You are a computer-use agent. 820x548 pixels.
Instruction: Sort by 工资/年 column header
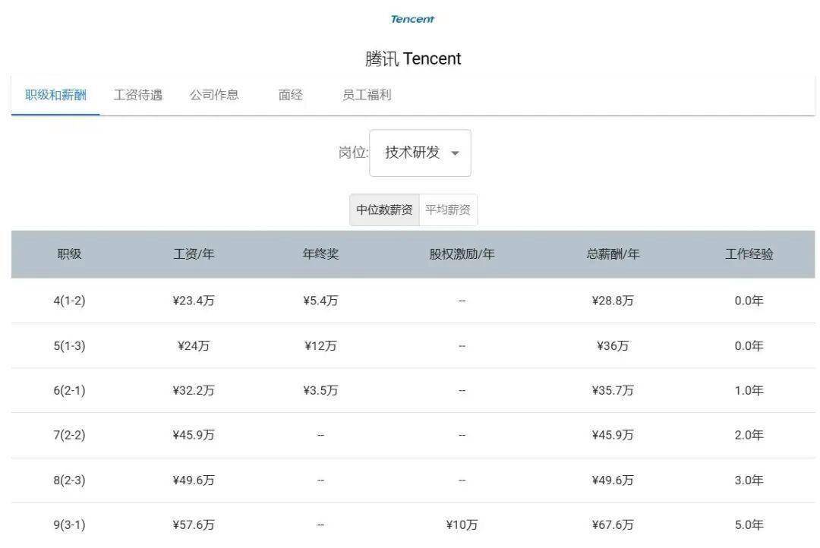194,254
